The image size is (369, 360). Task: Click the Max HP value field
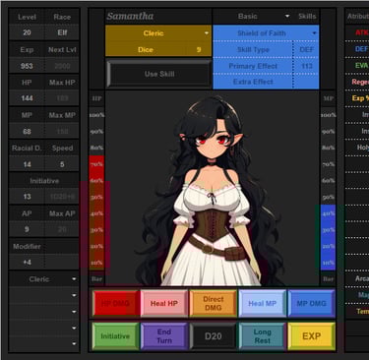pyautogui.click(x=62, y=98)
